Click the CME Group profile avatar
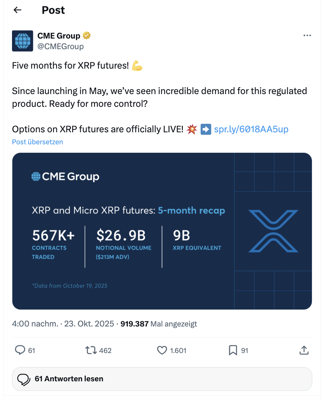This screenshot has width=326, height=399. pos(22,41)
